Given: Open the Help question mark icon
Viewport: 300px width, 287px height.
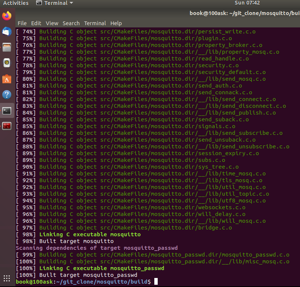Looking at the screenshot, I should tap(7, 95).
